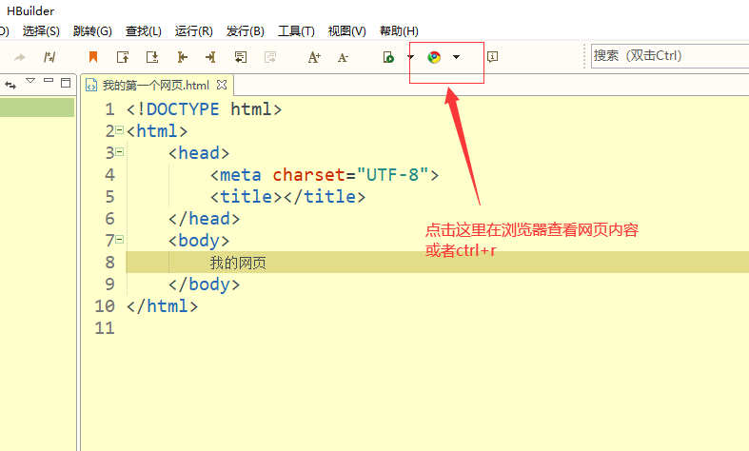Image resolution: width=749 pixels, height=451 pixels.
Task: Open the 查找(L) menu
Action: point(144,31)
